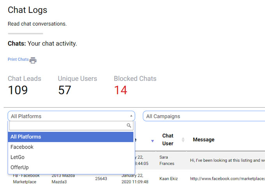The image size is (265, 184).
Task: Choose Facebook from the platform list
Action: 22,147
